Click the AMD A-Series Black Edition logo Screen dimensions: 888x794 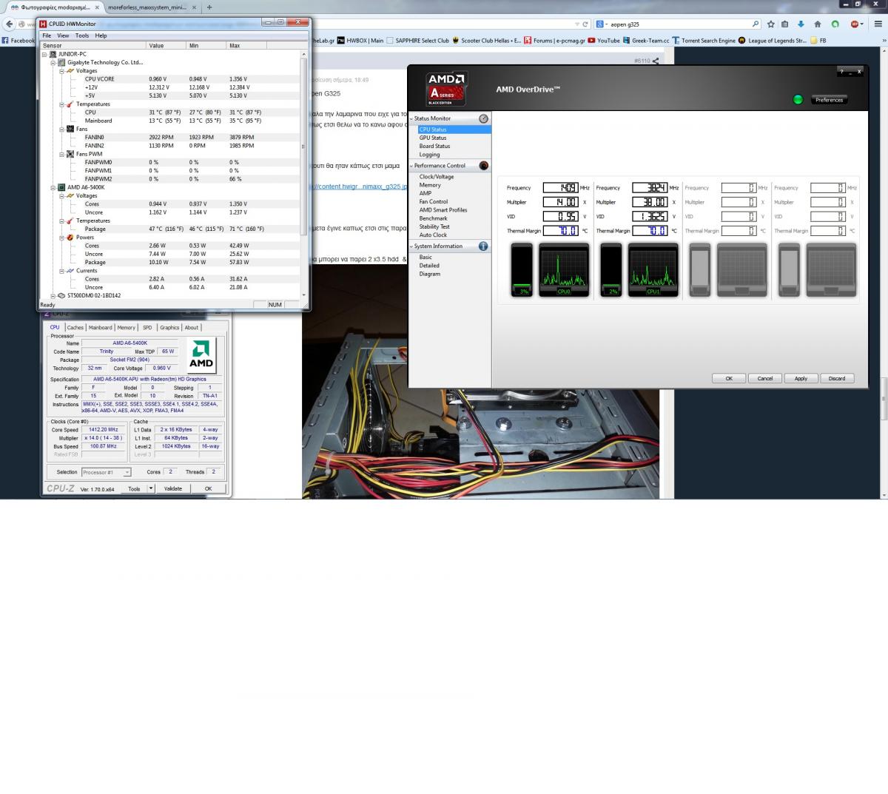point(446,88)
